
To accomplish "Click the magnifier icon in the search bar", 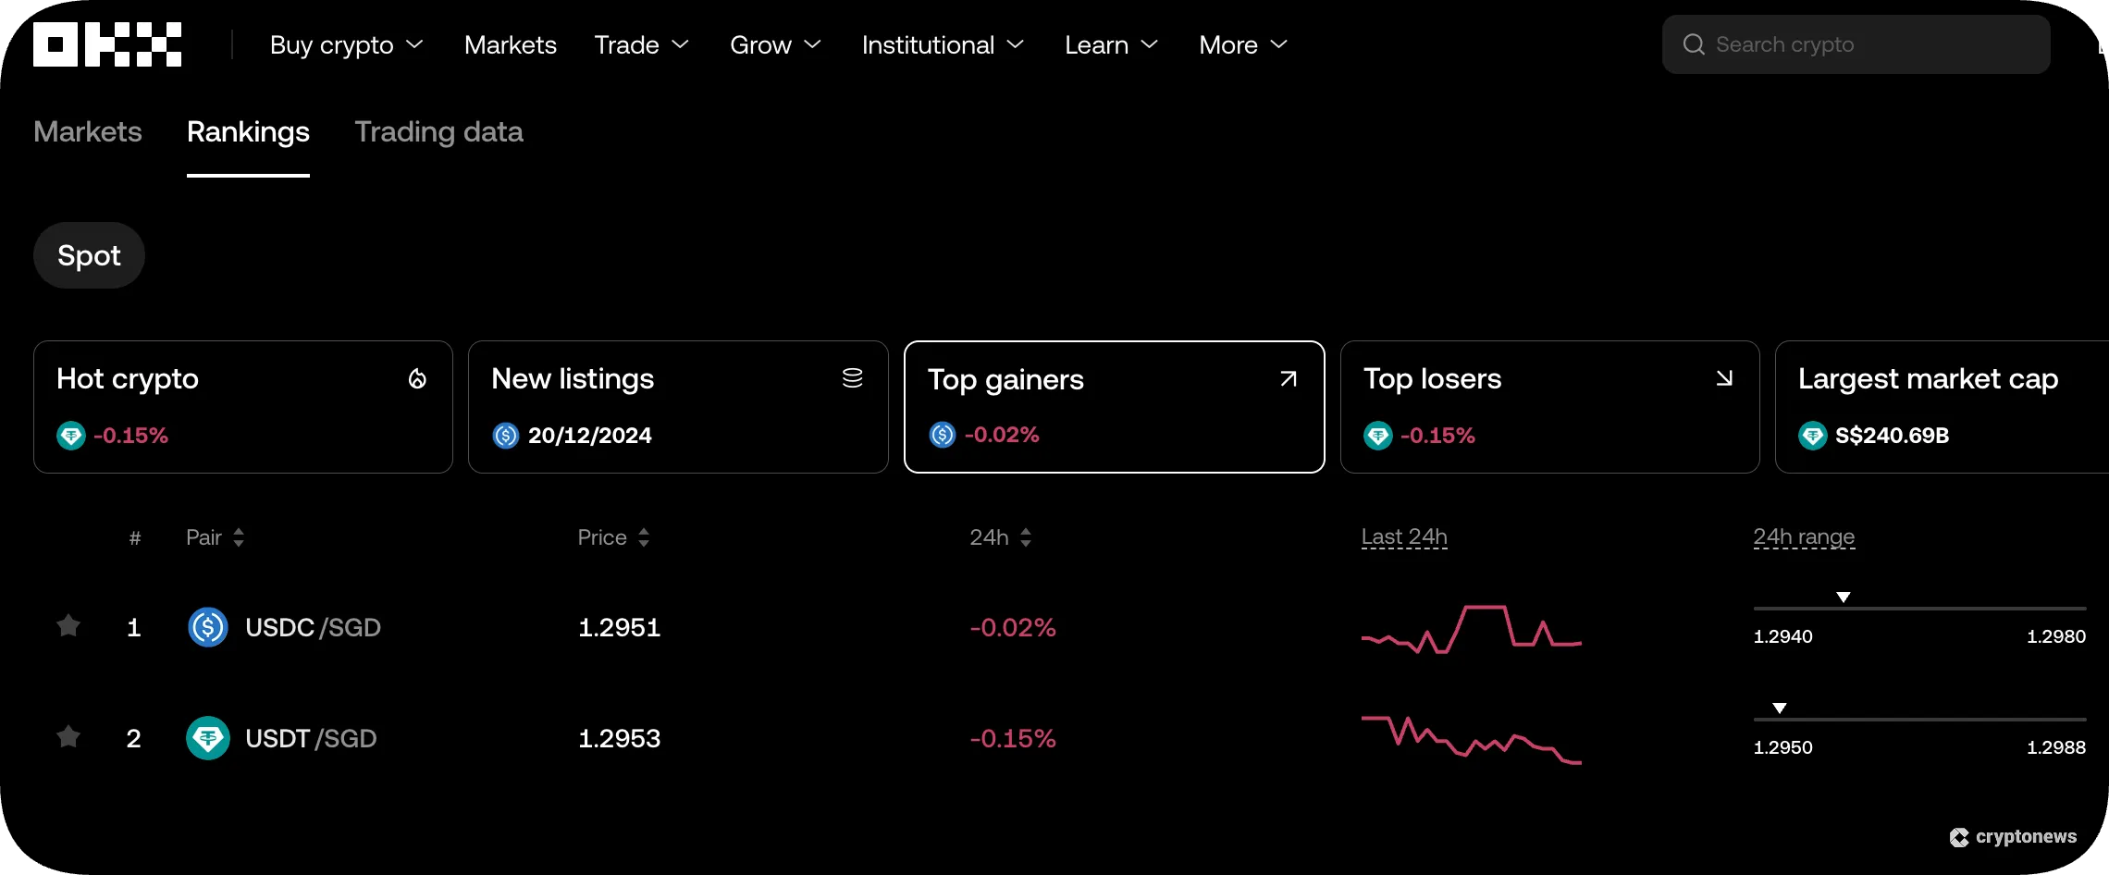I will pos(1694,43).
